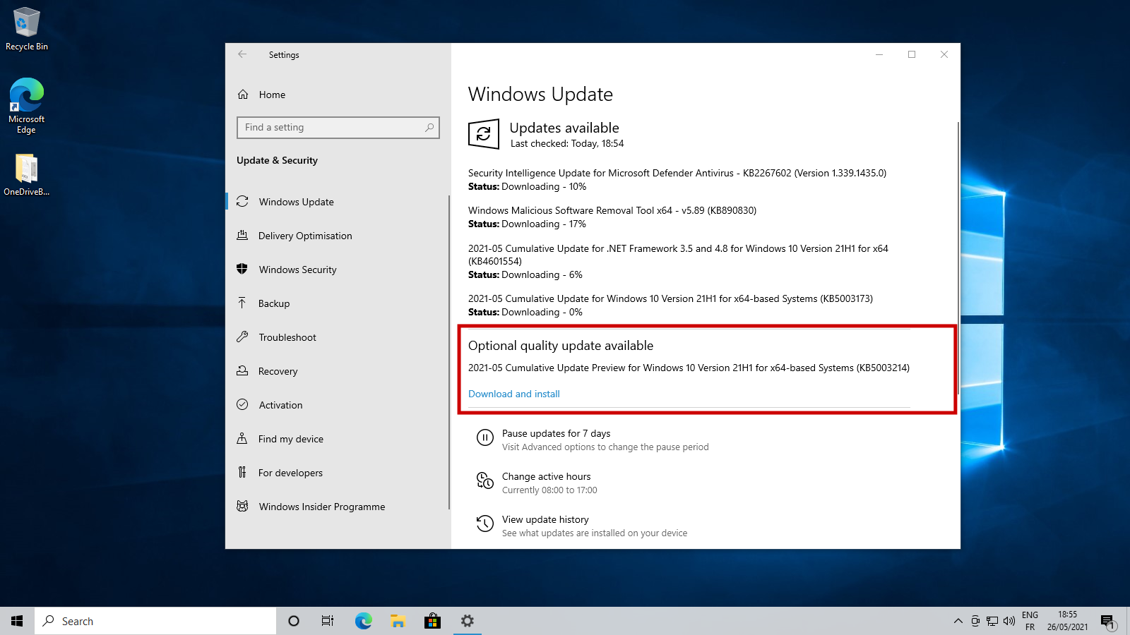Open Change active hours
The width and height of the screenshot is (1130, 635).
546,476
